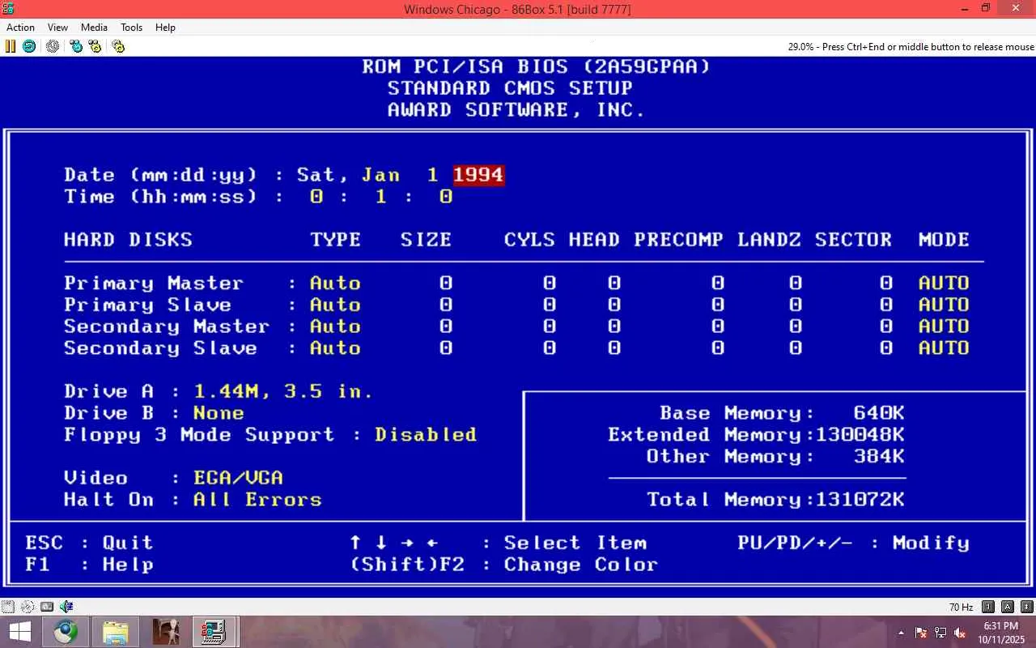The width and height of the screenshot is (1036, 648).
Task: Open the figure-picture app on the taskbar
Action: pyautogui.click(x=165, y=632)
